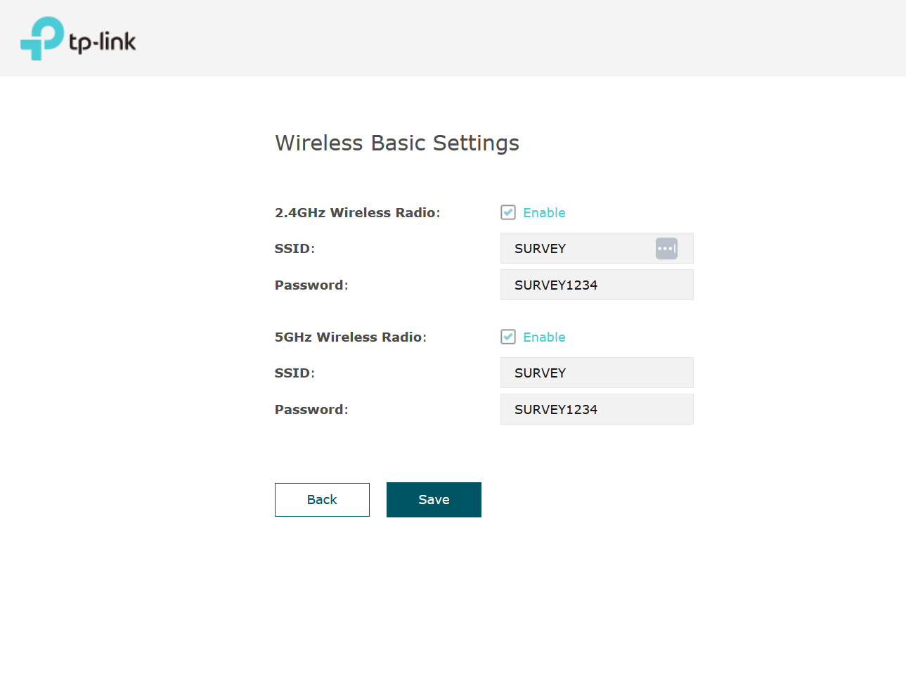Focus the 5GHz Password field
This screenshot has width=906, height=684.
pyautogui.click(x=596, y=409)
